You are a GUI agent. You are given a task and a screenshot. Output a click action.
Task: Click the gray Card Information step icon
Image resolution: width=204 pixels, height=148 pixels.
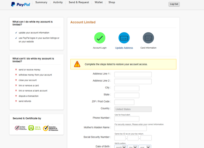tap(148, 38)
